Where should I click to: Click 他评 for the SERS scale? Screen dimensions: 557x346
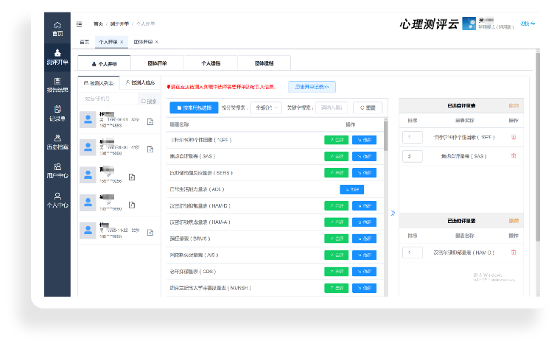click(364, 172)
